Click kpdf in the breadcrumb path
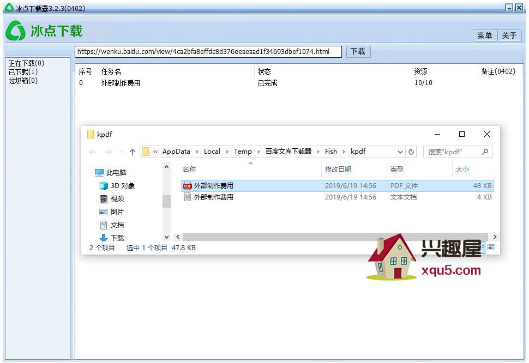 [x=358, y=152]
